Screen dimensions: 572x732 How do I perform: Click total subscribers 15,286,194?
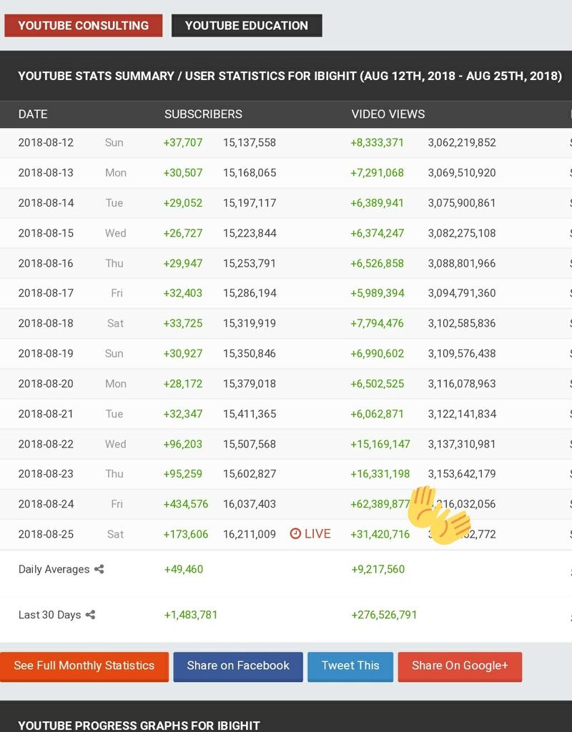pyautogui.click(x=250, y=293)
